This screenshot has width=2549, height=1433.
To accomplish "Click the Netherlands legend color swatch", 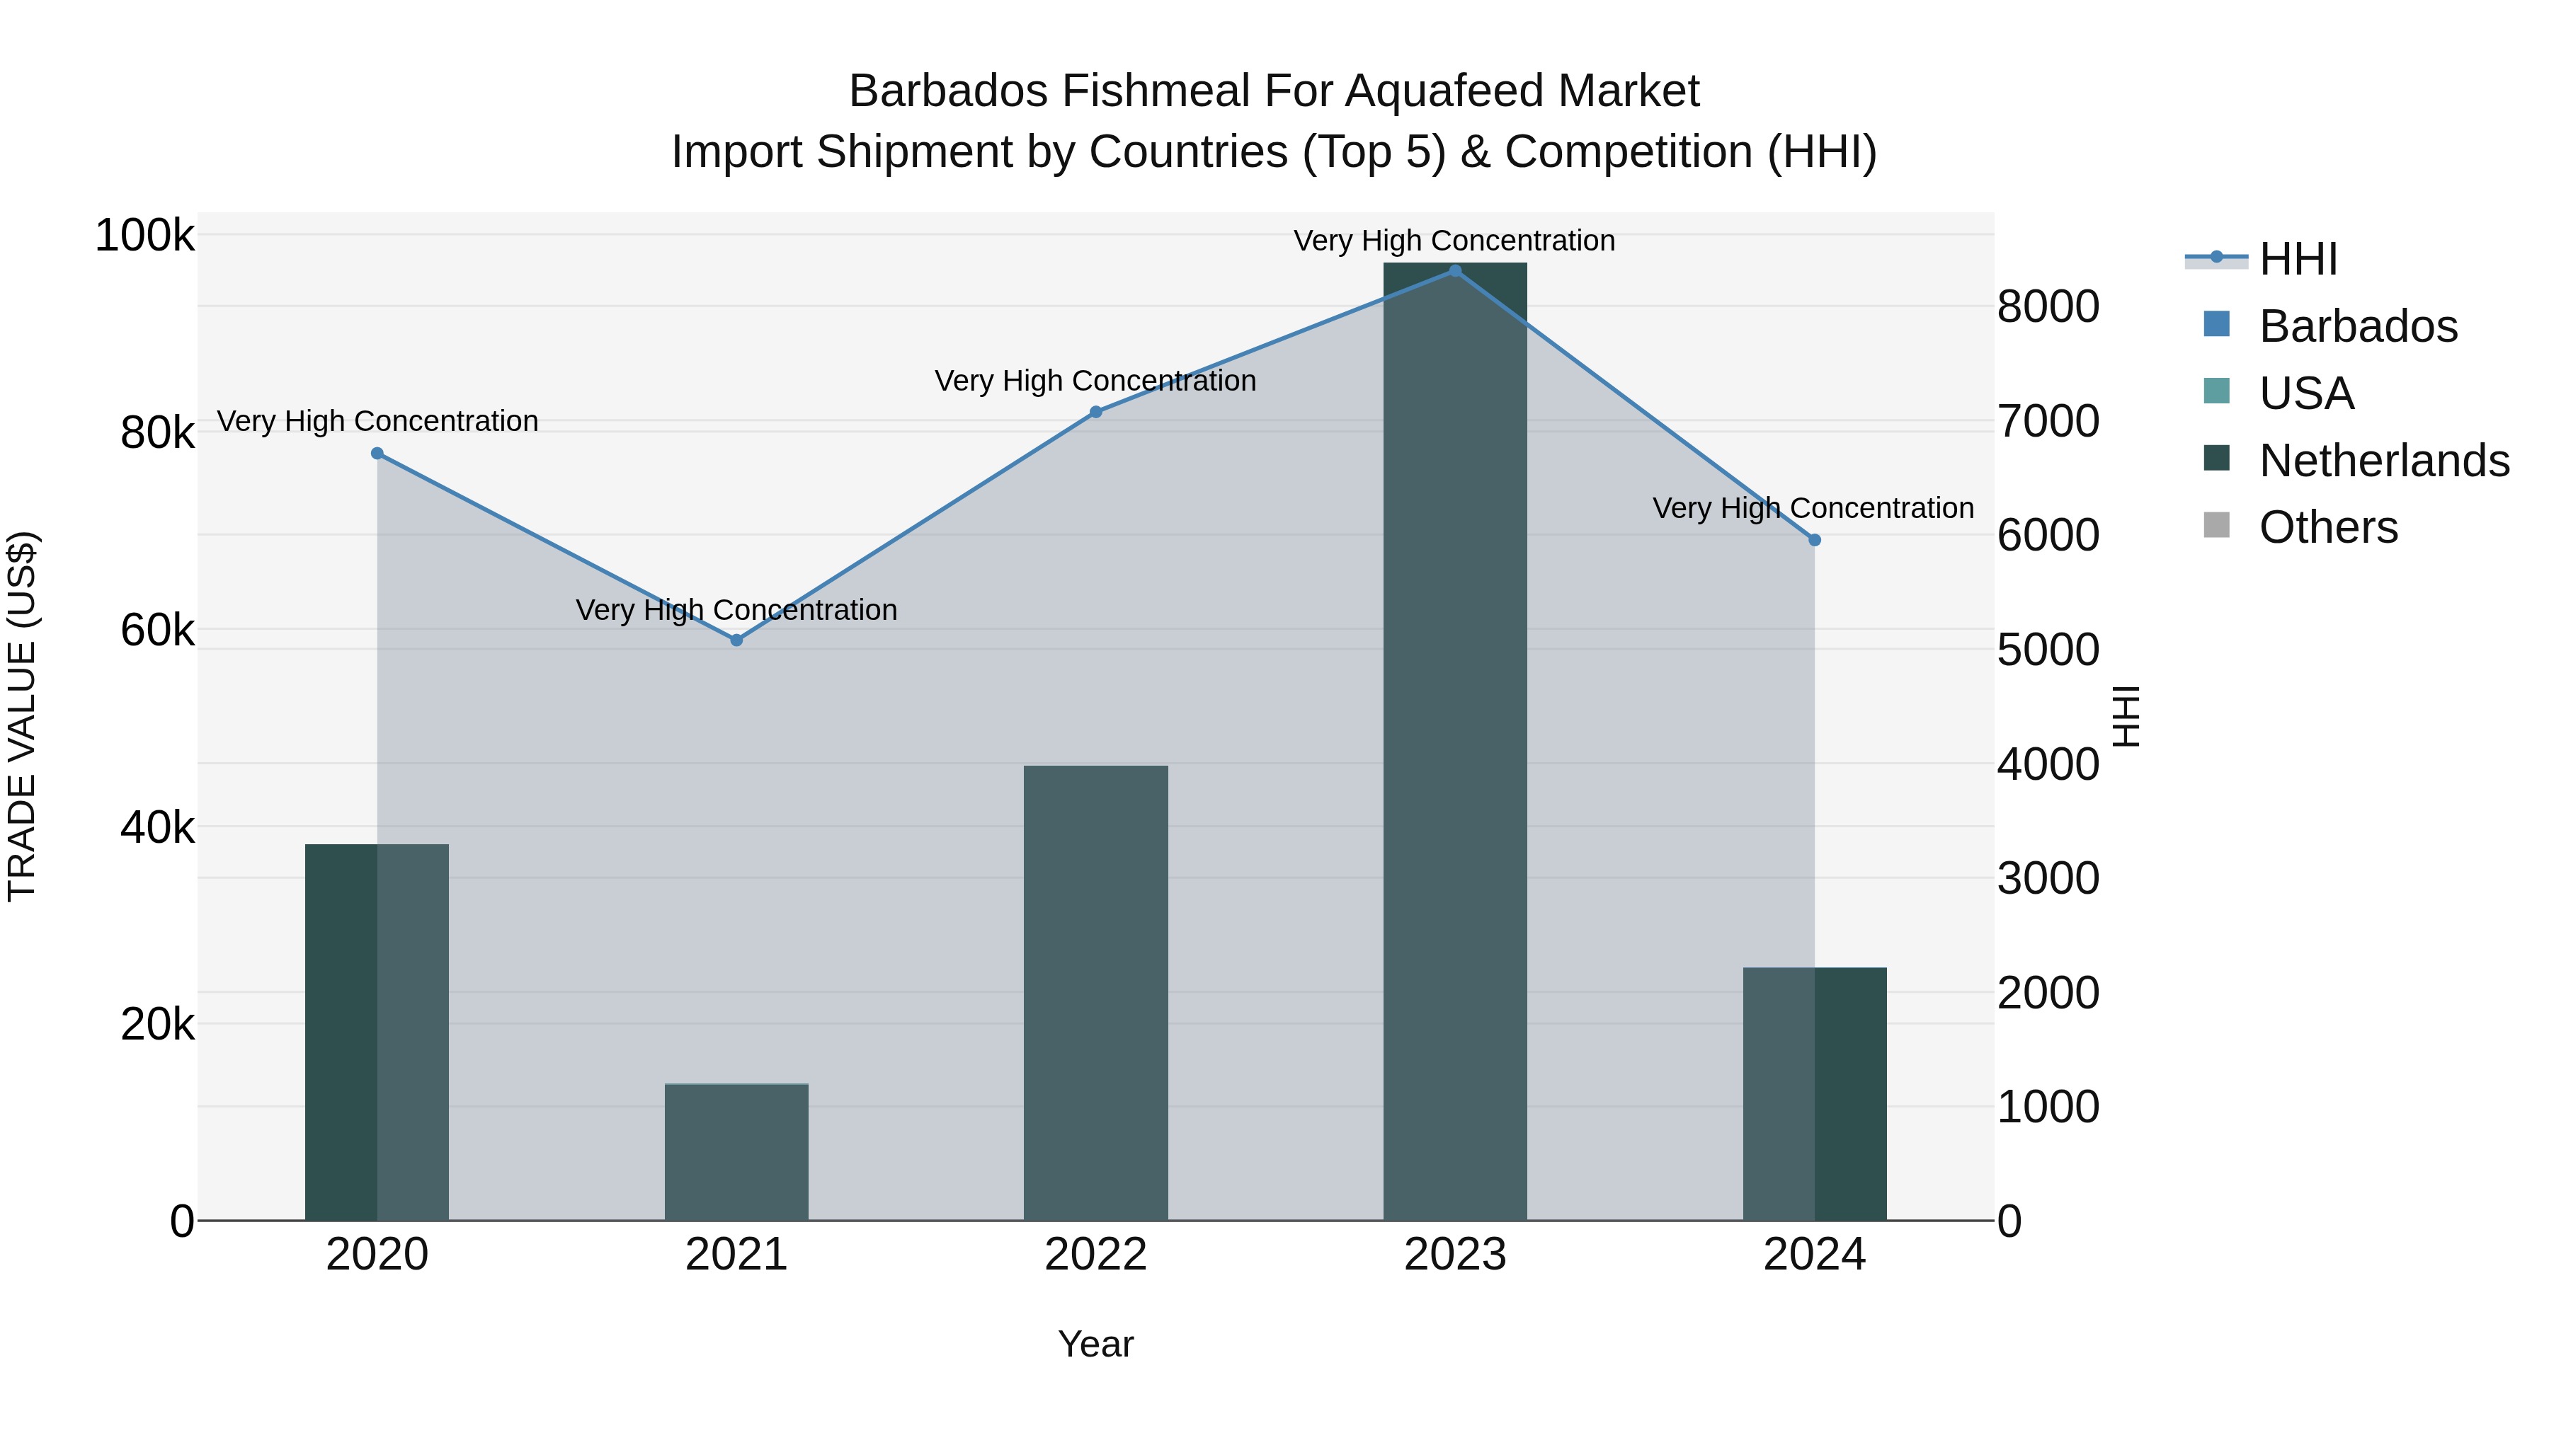I will (2216, 459).
